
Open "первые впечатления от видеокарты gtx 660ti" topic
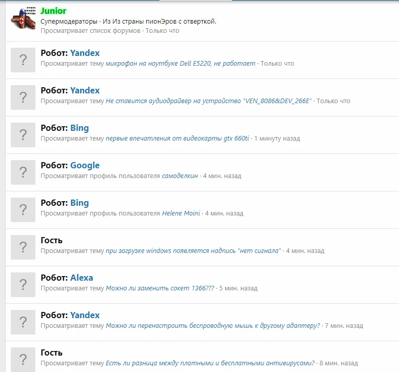point(177,139)
